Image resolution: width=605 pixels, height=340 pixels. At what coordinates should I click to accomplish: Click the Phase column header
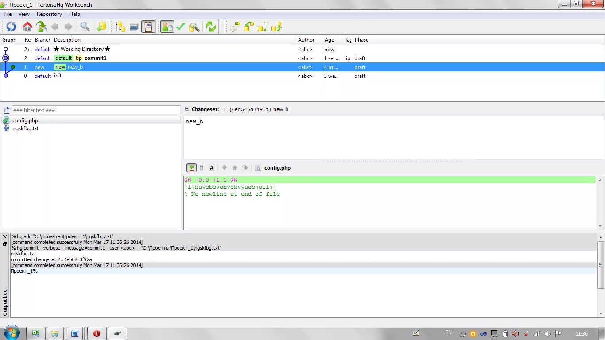tap(361, 40)
